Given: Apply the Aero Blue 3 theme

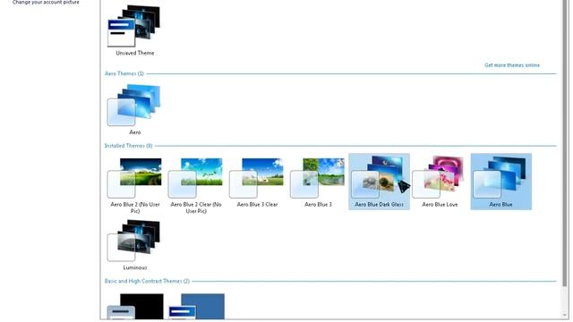Looking at the screenshot, I should tap(318, 182).
